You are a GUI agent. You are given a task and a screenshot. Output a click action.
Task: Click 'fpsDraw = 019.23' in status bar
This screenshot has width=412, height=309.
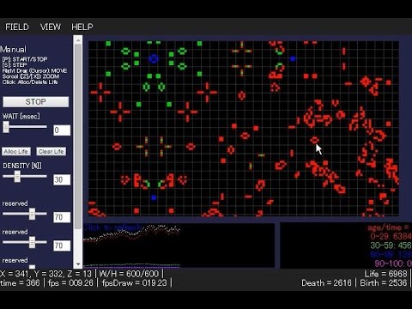(134, 283)
